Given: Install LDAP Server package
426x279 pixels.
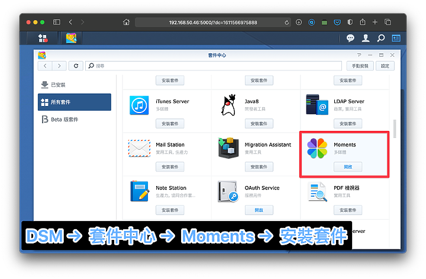Looking at the screenshot, I should [x=348, y=124].
